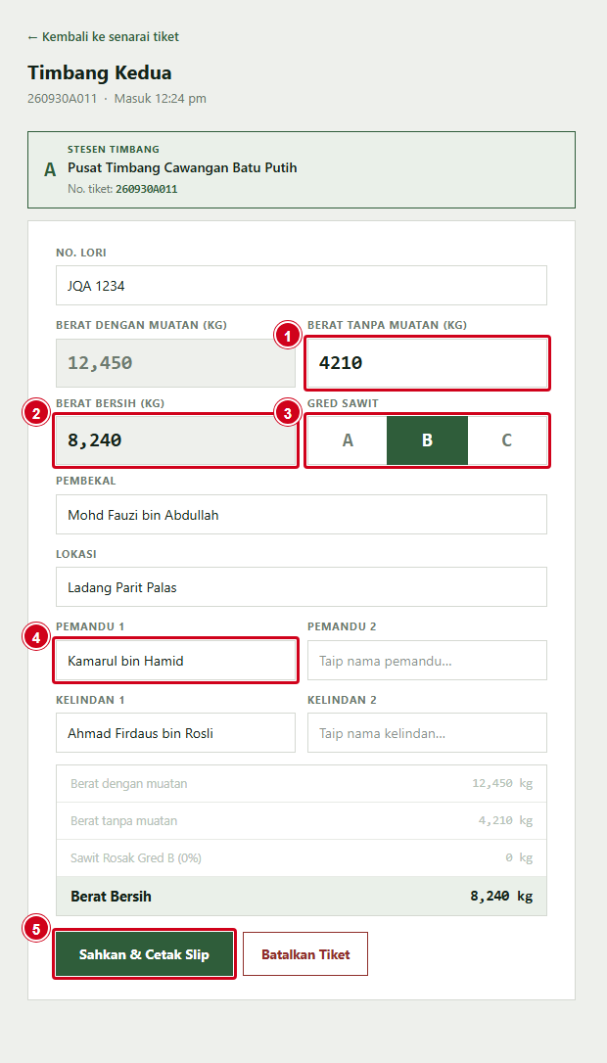This screenshot has height=1063, width=607.
Task: Click the Kelindan 1 name field
Action: click(x=175, y=733)
